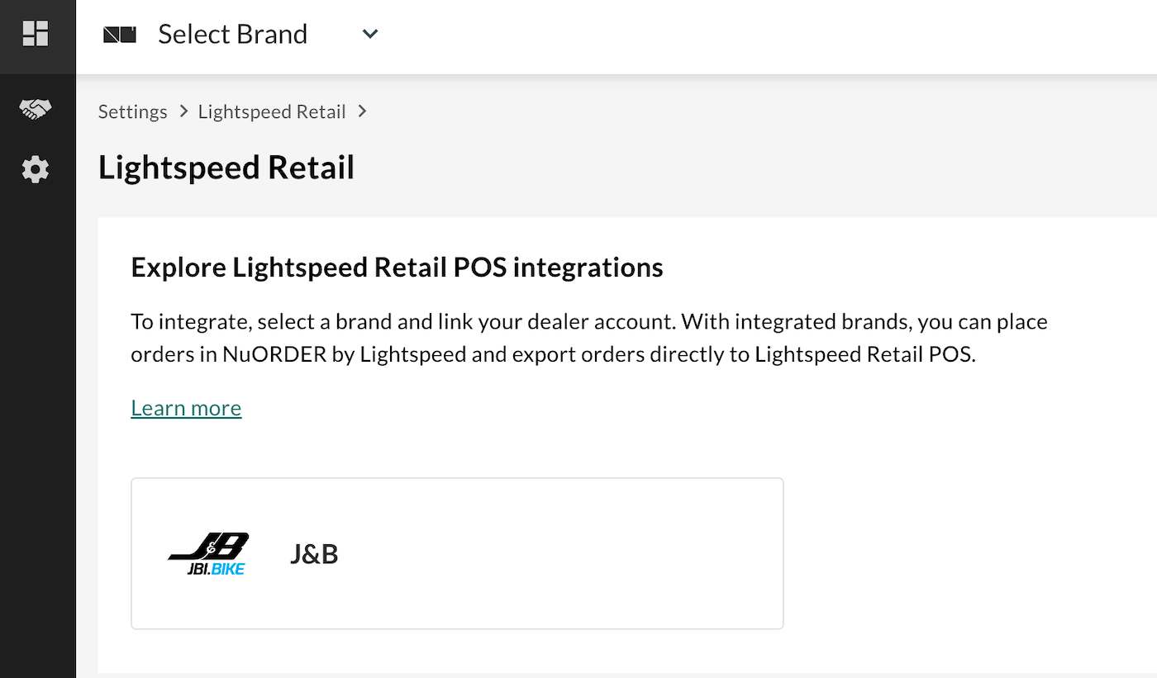The height and width of the screenshot is (678, 1157).
Task: Open settings via the gear icon
Action: pyautogui.click(x=36, y=170)
